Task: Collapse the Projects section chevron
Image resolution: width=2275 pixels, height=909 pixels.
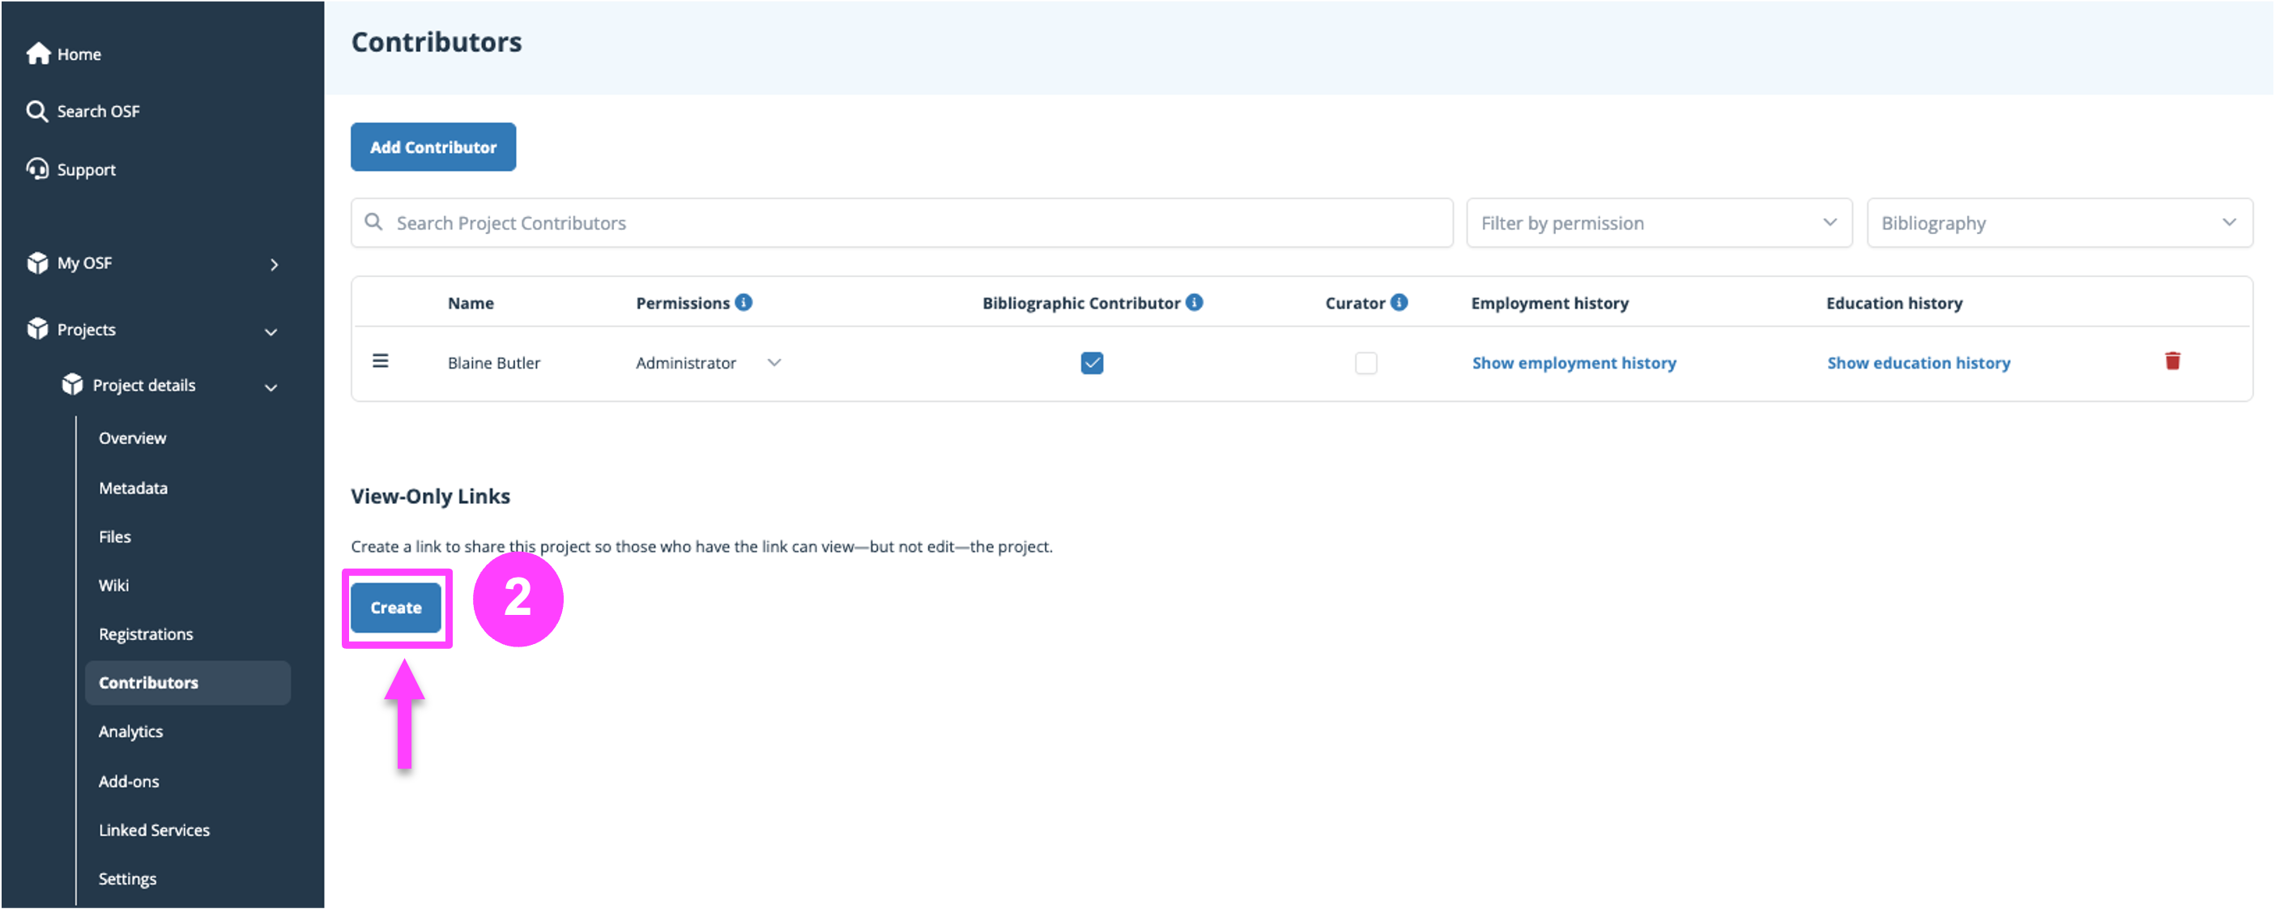Action: pyautogui.click(x=271, y=332)
